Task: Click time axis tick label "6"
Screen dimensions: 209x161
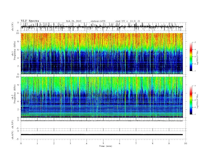Action: (120, 143)
